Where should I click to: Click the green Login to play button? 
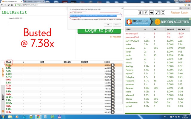[x=99, y=31]
